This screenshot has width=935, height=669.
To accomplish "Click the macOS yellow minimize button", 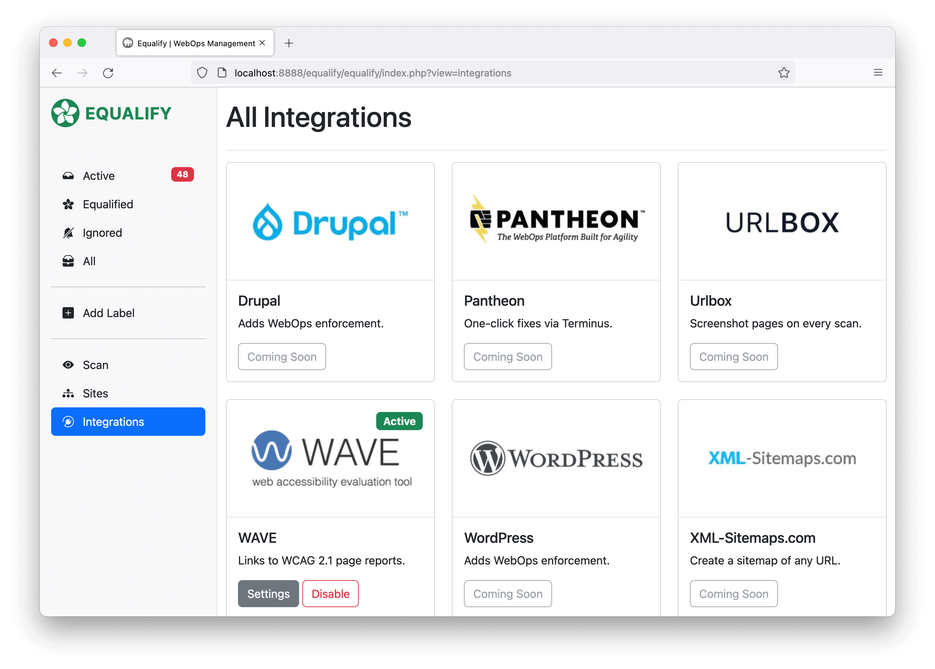I will (67, 43).
